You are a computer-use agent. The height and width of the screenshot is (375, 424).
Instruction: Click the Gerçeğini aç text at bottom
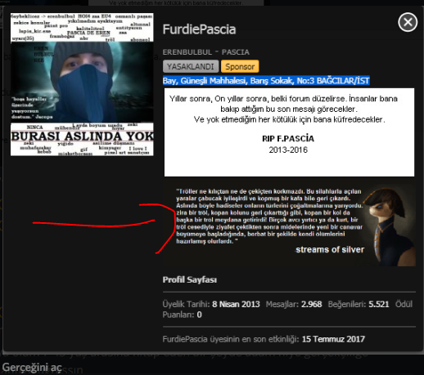coord(32,368)
